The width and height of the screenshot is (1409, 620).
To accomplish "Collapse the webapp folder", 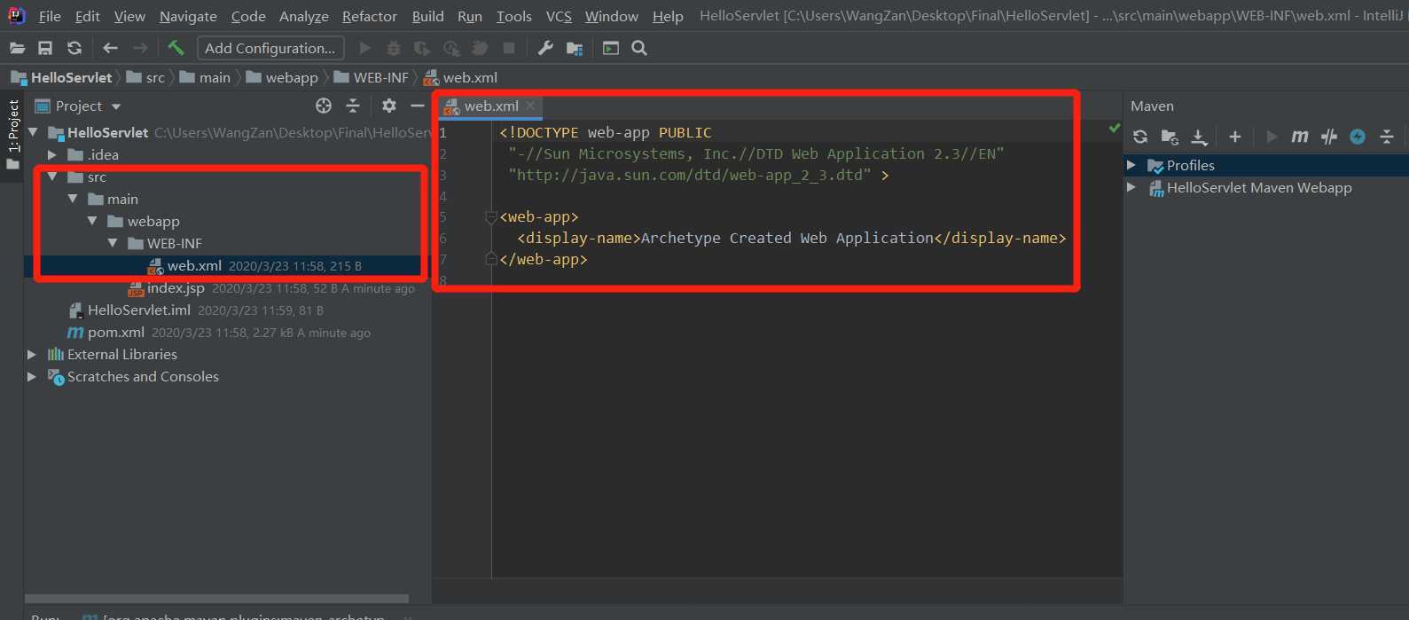I will [92, 221].
